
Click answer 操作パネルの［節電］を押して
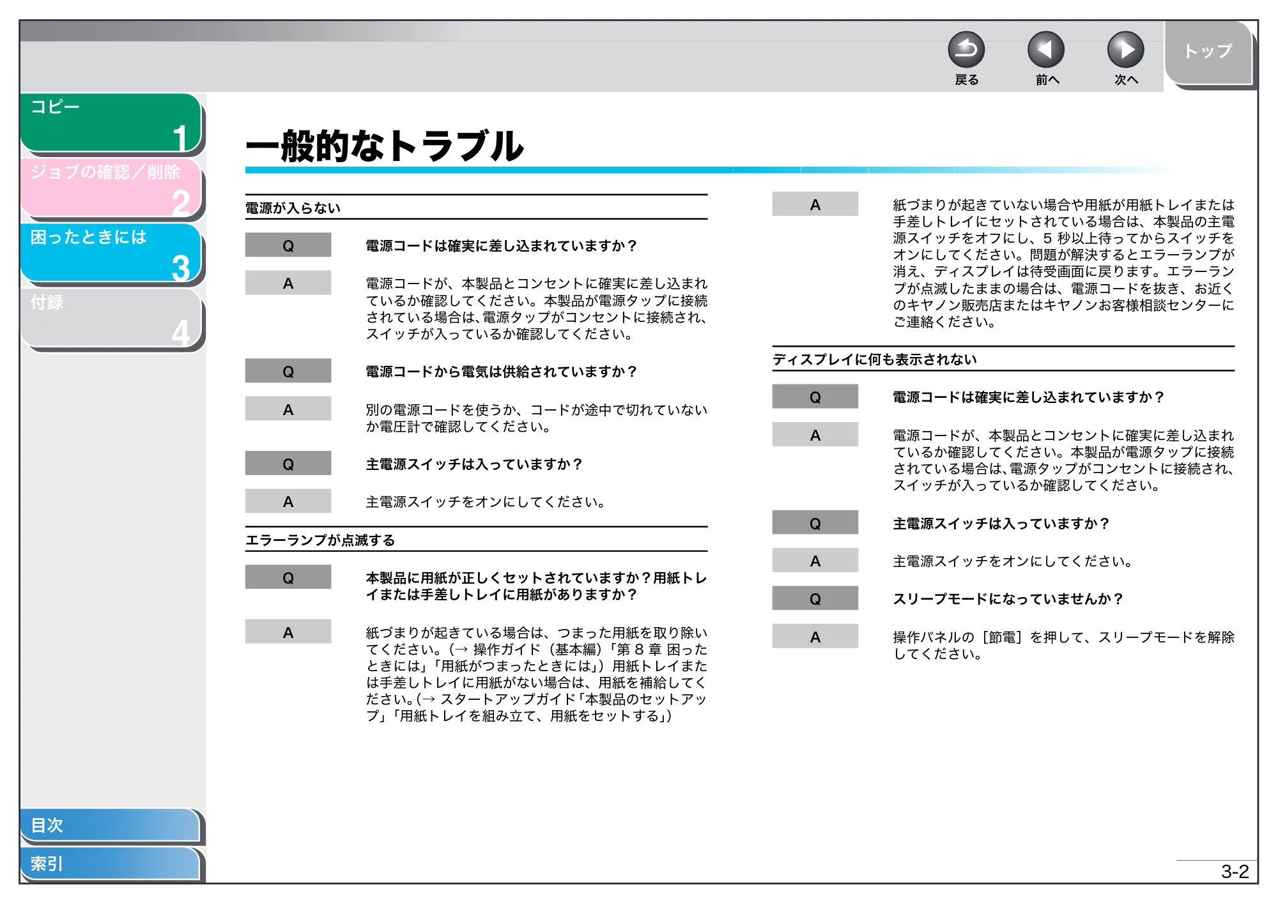pos(1063,646)
